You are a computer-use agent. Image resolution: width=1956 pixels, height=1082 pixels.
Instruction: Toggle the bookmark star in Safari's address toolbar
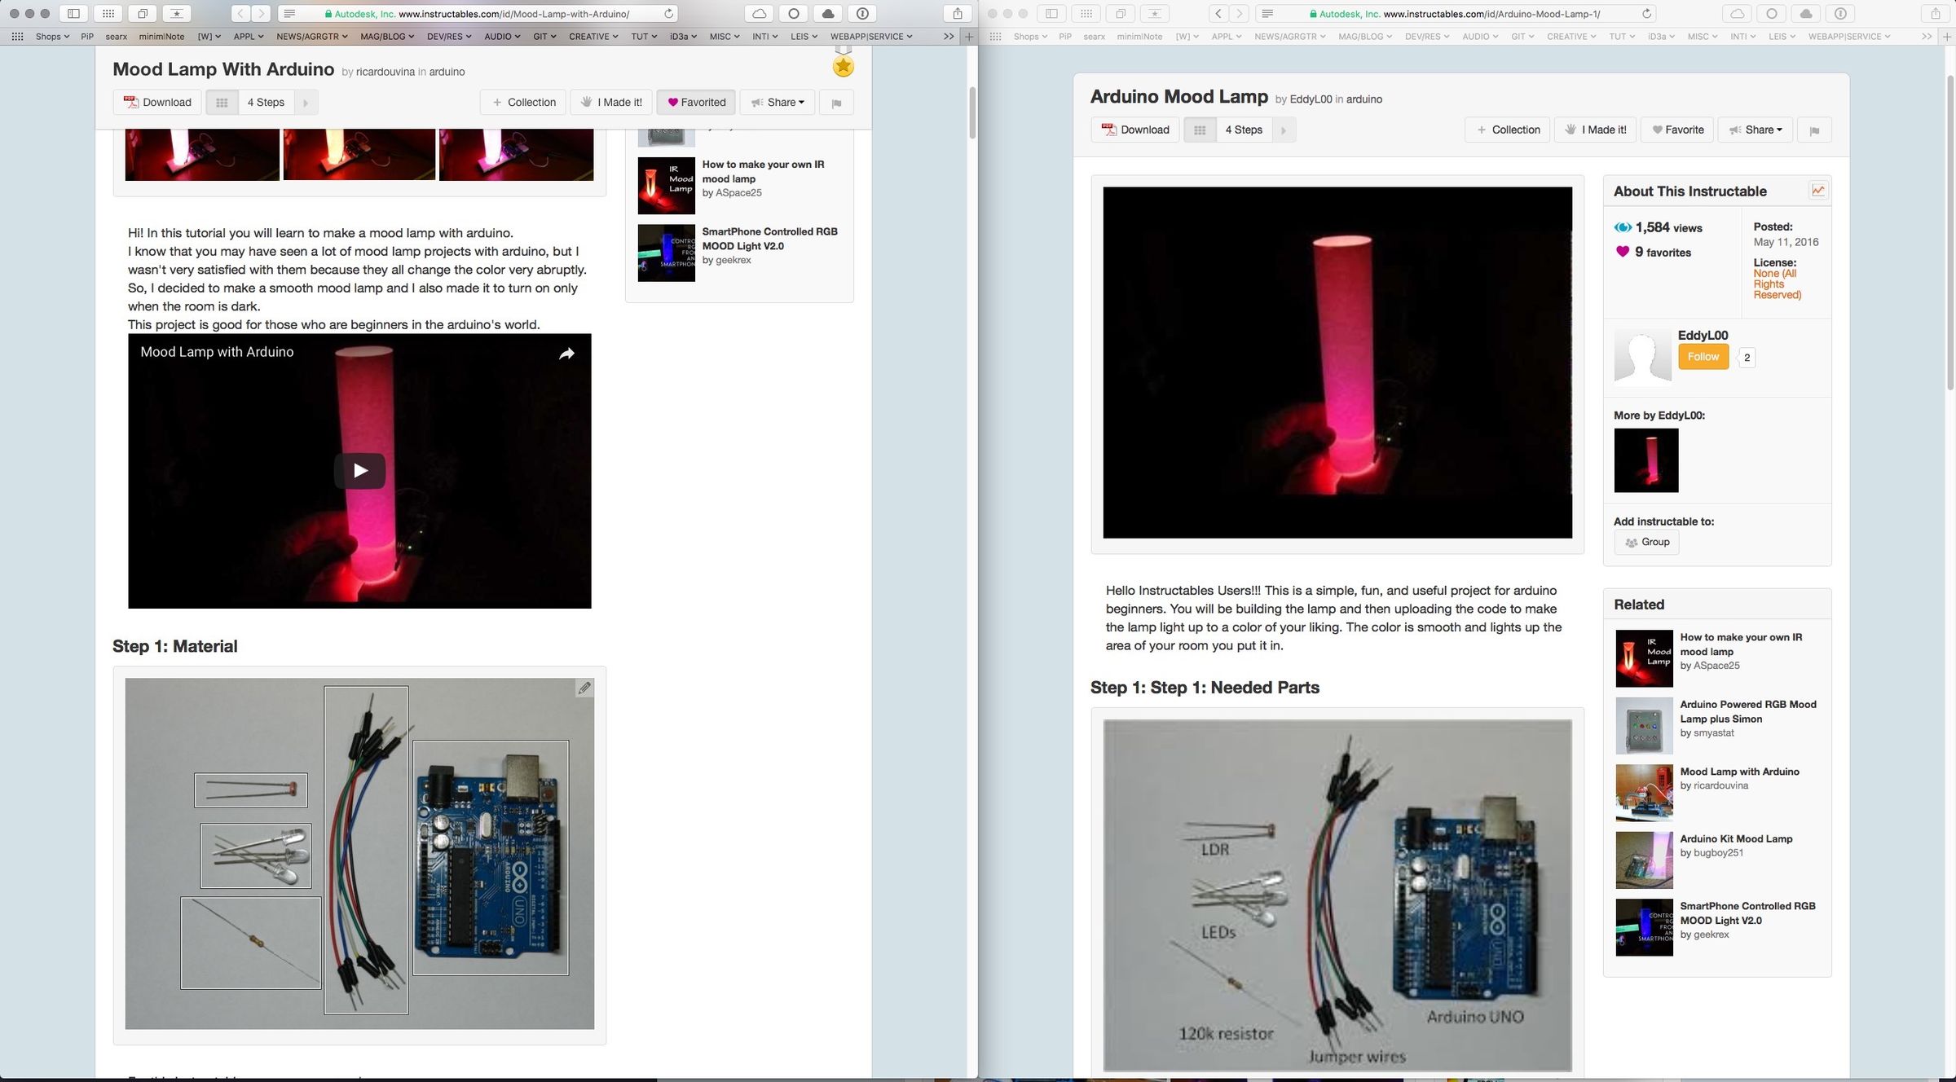pos(176,14)
